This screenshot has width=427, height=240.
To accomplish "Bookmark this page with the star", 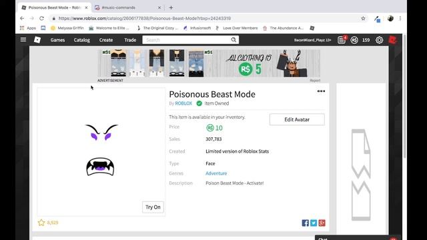I will coord(363,19).
